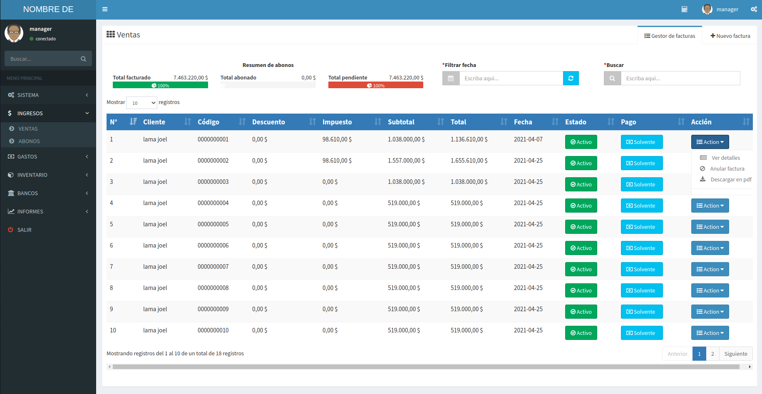Click the magnifier icon beside Buscar field
This screenshot has height=394, width=762.
(x=612, y=78)
